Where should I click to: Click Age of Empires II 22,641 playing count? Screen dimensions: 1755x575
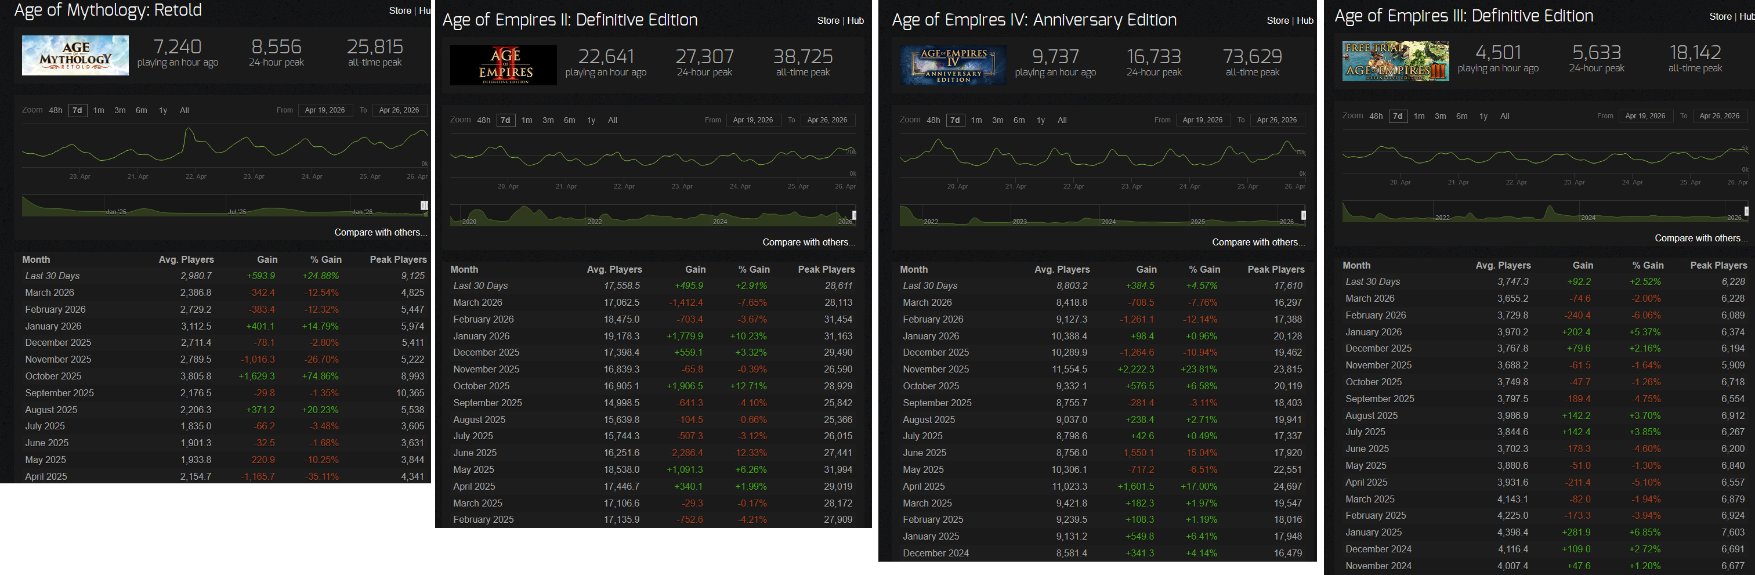[x=606, y=56]
